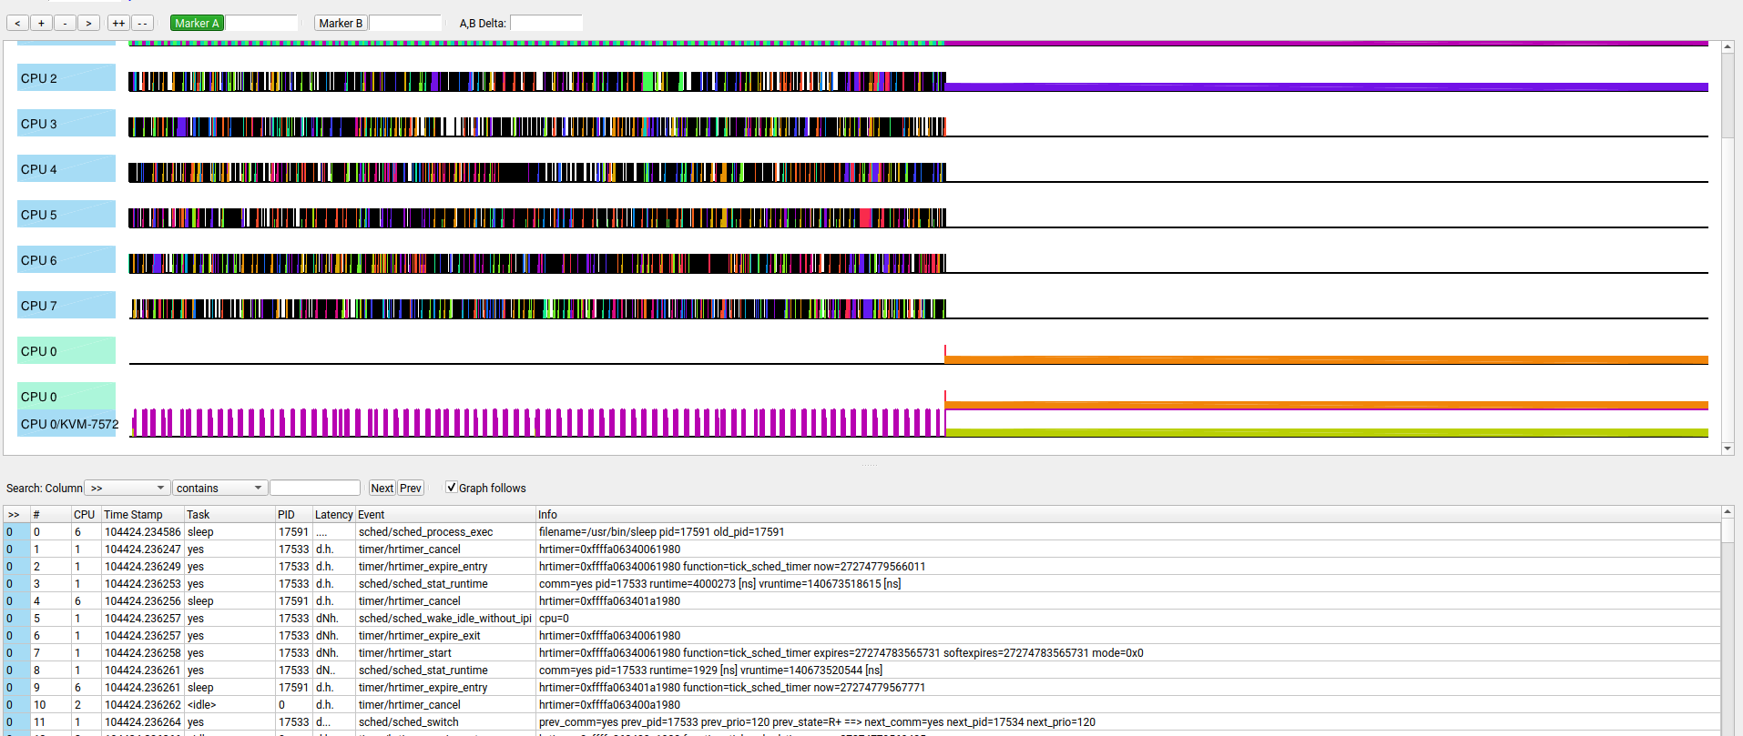Click the CPU 0/KVM-7572 graph label
This screenshot has height=736, width=1743.
tap(69, 424)
